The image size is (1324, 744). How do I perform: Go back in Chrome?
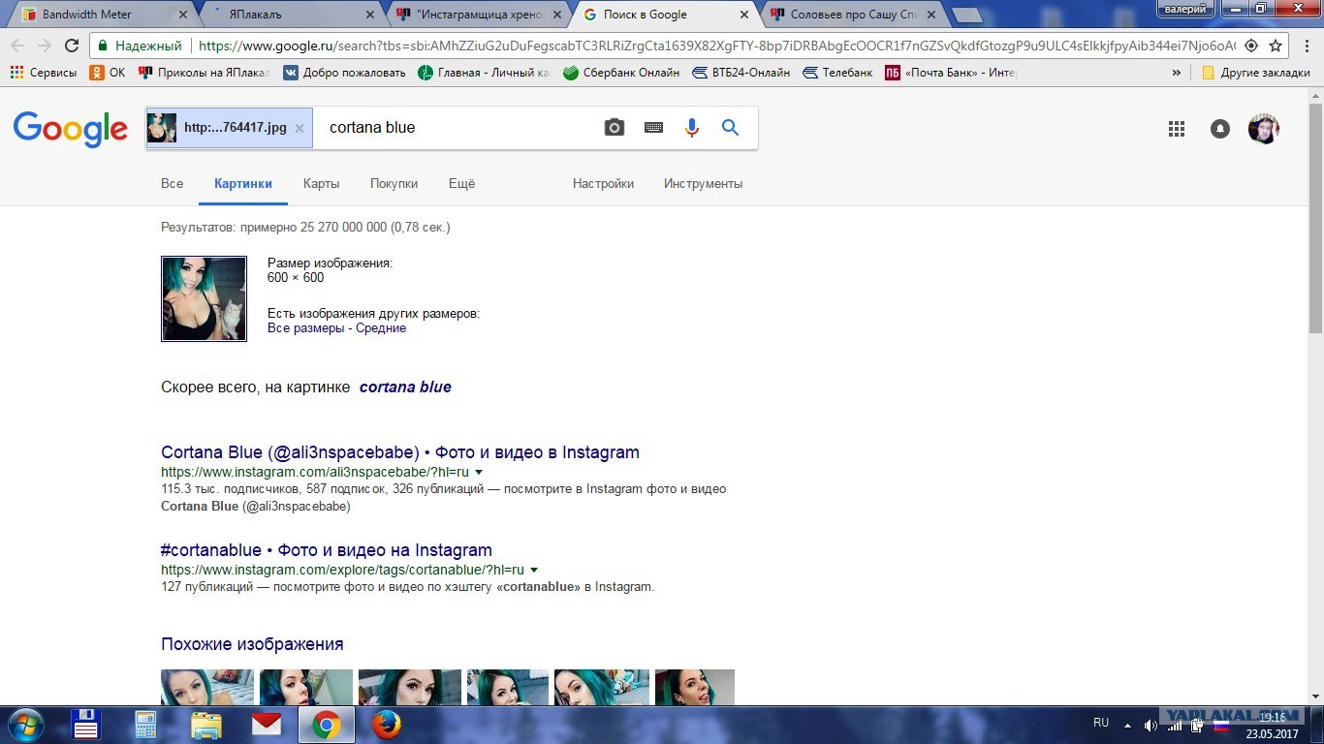(x=17, y=46)
